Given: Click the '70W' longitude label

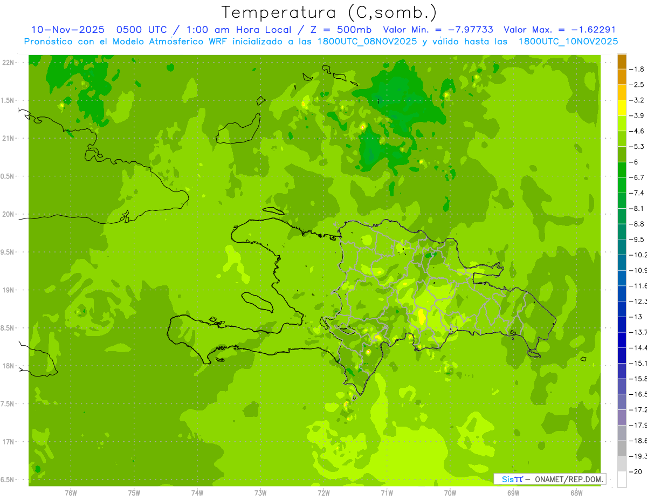Looking at the screenshot, I should 450,493.
